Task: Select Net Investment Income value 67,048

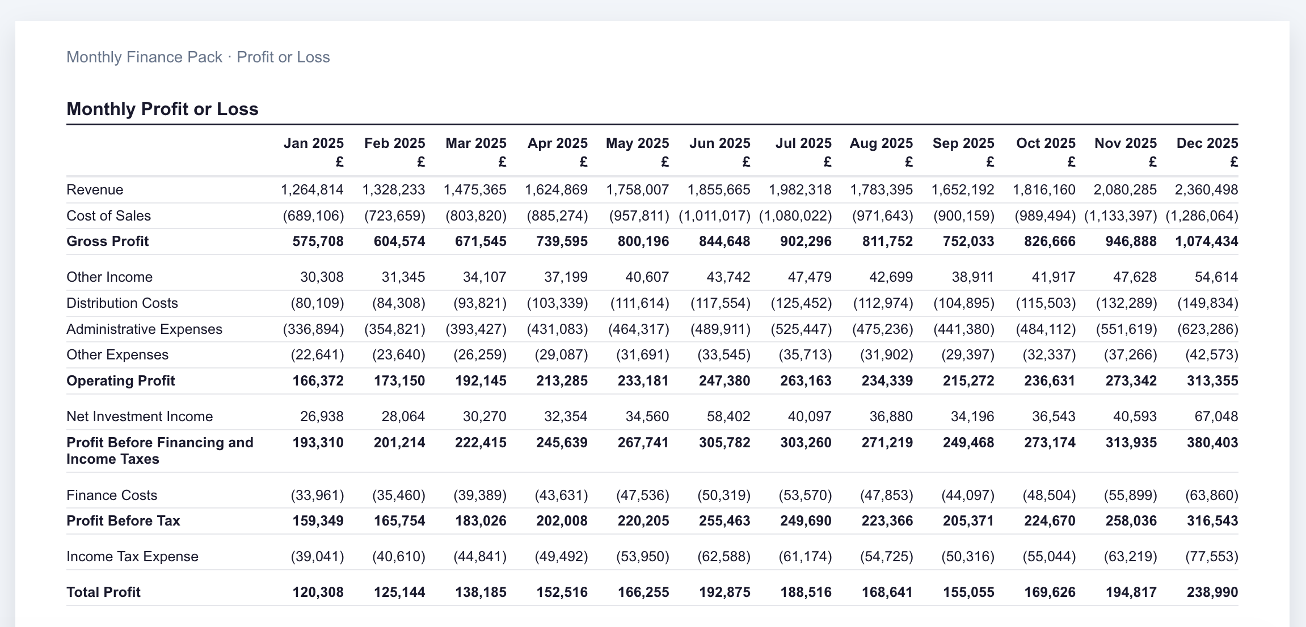Action: (x=1216, y=416)
